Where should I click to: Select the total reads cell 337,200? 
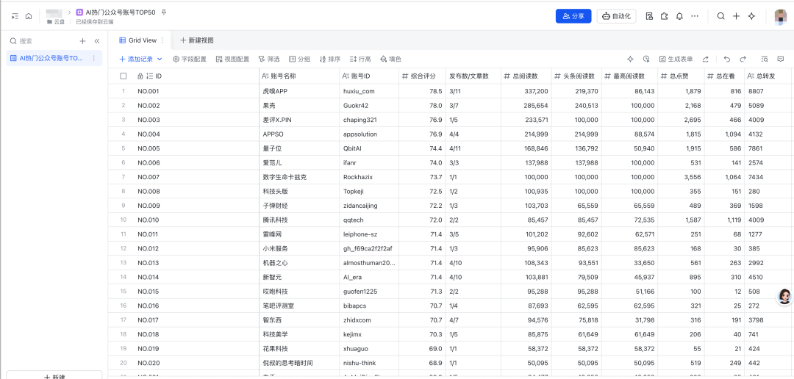526,91
